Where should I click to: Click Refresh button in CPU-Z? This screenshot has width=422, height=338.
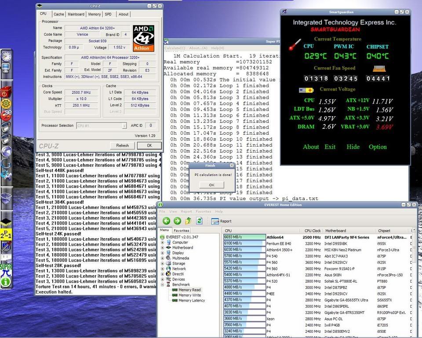[x=123, y=146]
